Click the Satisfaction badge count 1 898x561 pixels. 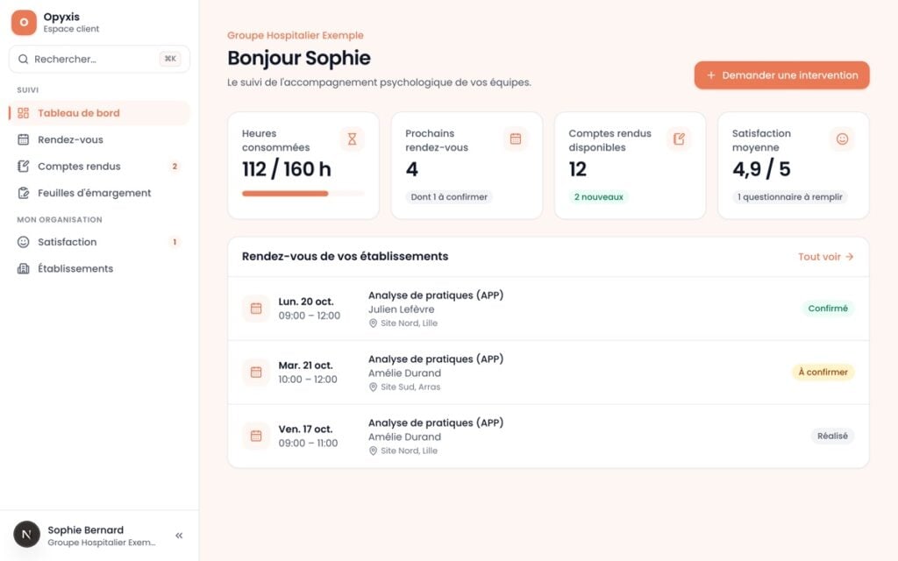pos(175,242)
